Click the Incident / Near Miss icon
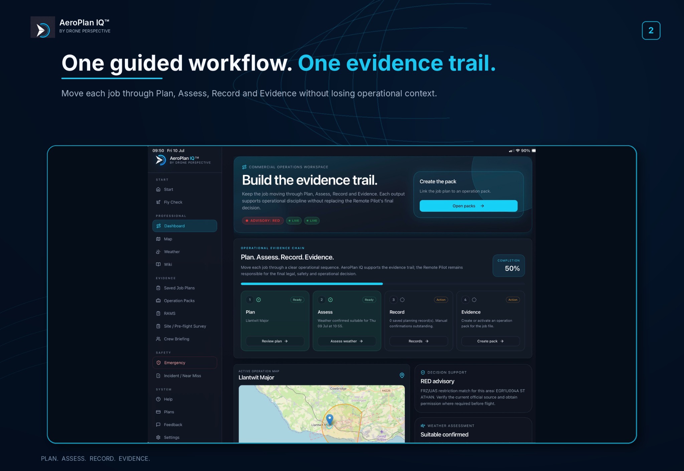684x471 pixels. click(x=158, y=376)
